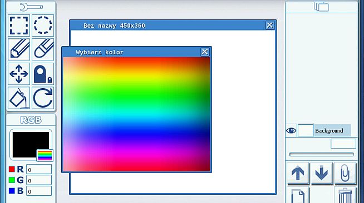Image resolution: width=364 pixels, height=203 pixels.
Task: Click the Bez nazwy 450x360 title bar
Action: point(173,26)
